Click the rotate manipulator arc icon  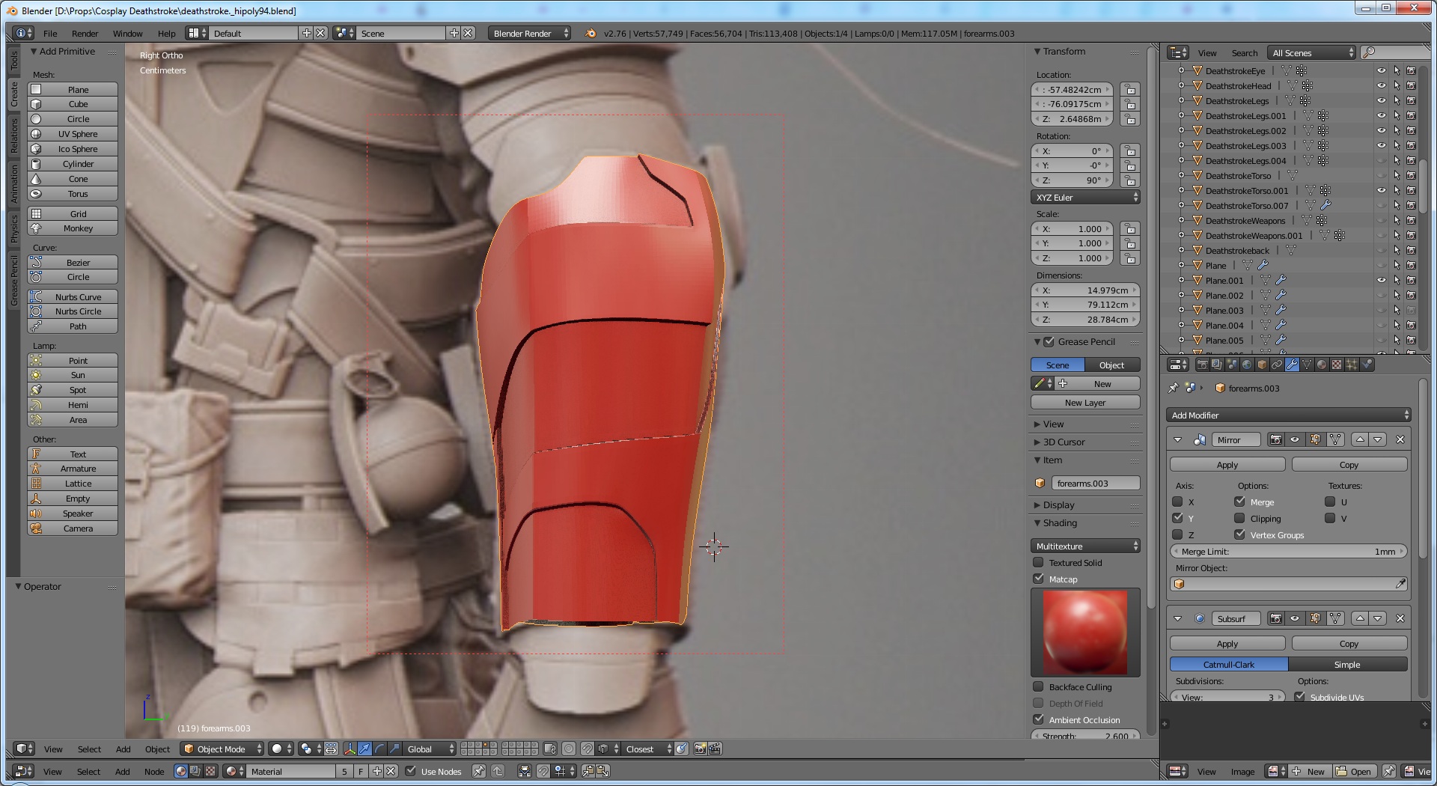point(379,749)
